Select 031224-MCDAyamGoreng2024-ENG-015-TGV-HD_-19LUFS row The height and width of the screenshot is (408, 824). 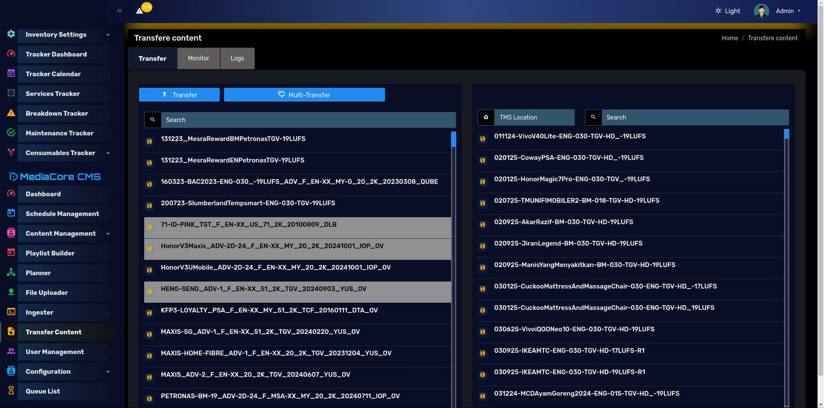pyautogui.click(x=631, y=396)
